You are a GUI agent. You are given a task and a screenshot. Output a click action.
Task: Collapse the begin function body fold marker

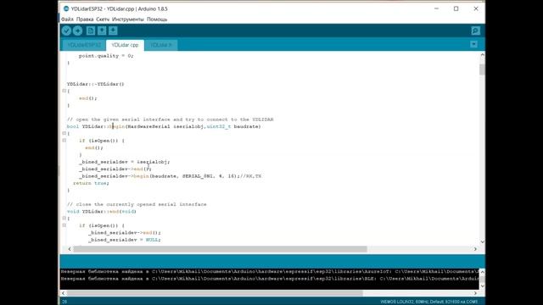coord(64,134)
